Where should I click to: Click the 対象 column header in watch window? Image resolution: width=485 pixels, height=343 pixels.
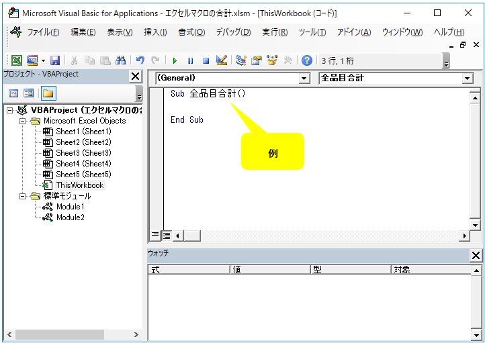pos(431,269)
